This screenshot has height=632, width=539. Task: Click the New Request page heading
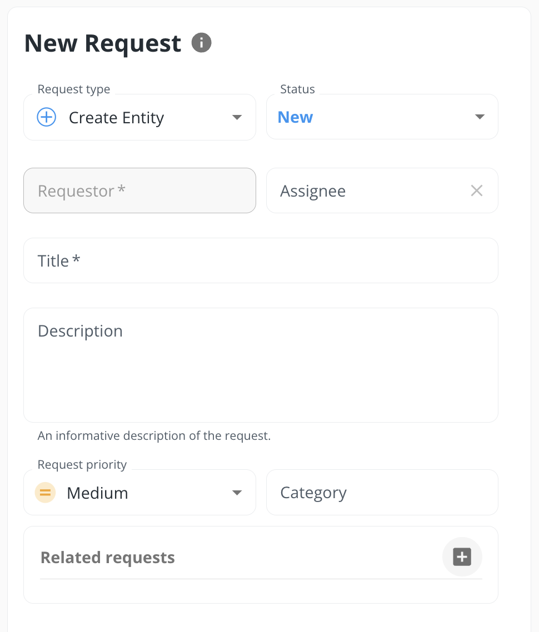pos(103,43)
